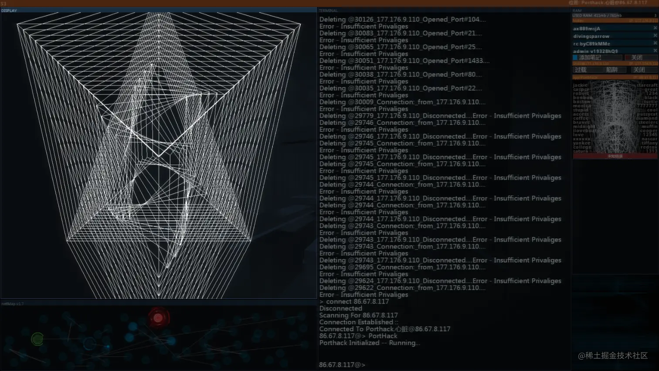Click the Deleting @29779 Disconnected line

(440, 116)
